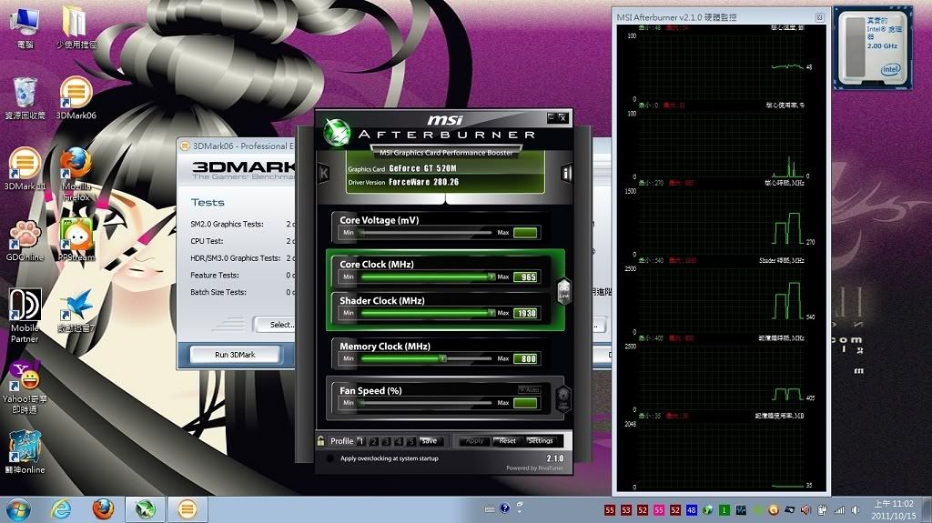Toggle the Core/Shader clock link button
The height and width of the screenshot is (523, 932).
tap(563, 291)
